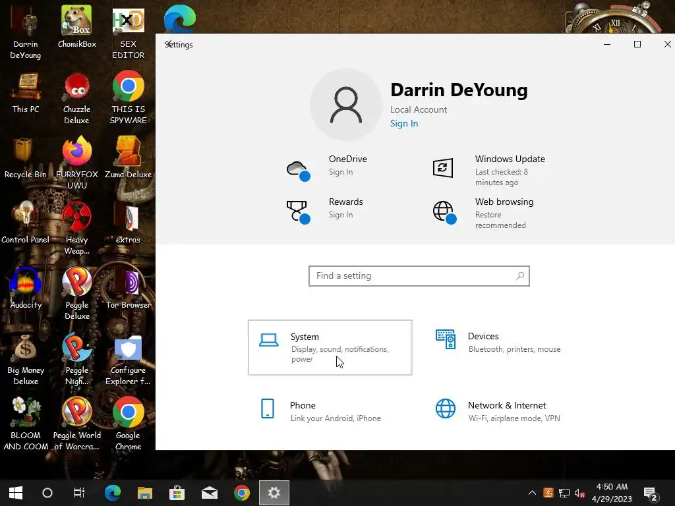Select the Chuzzle Deluxe desktop icon
The width and height of the screenshot is (675, 506).
[x=77, y=98]
